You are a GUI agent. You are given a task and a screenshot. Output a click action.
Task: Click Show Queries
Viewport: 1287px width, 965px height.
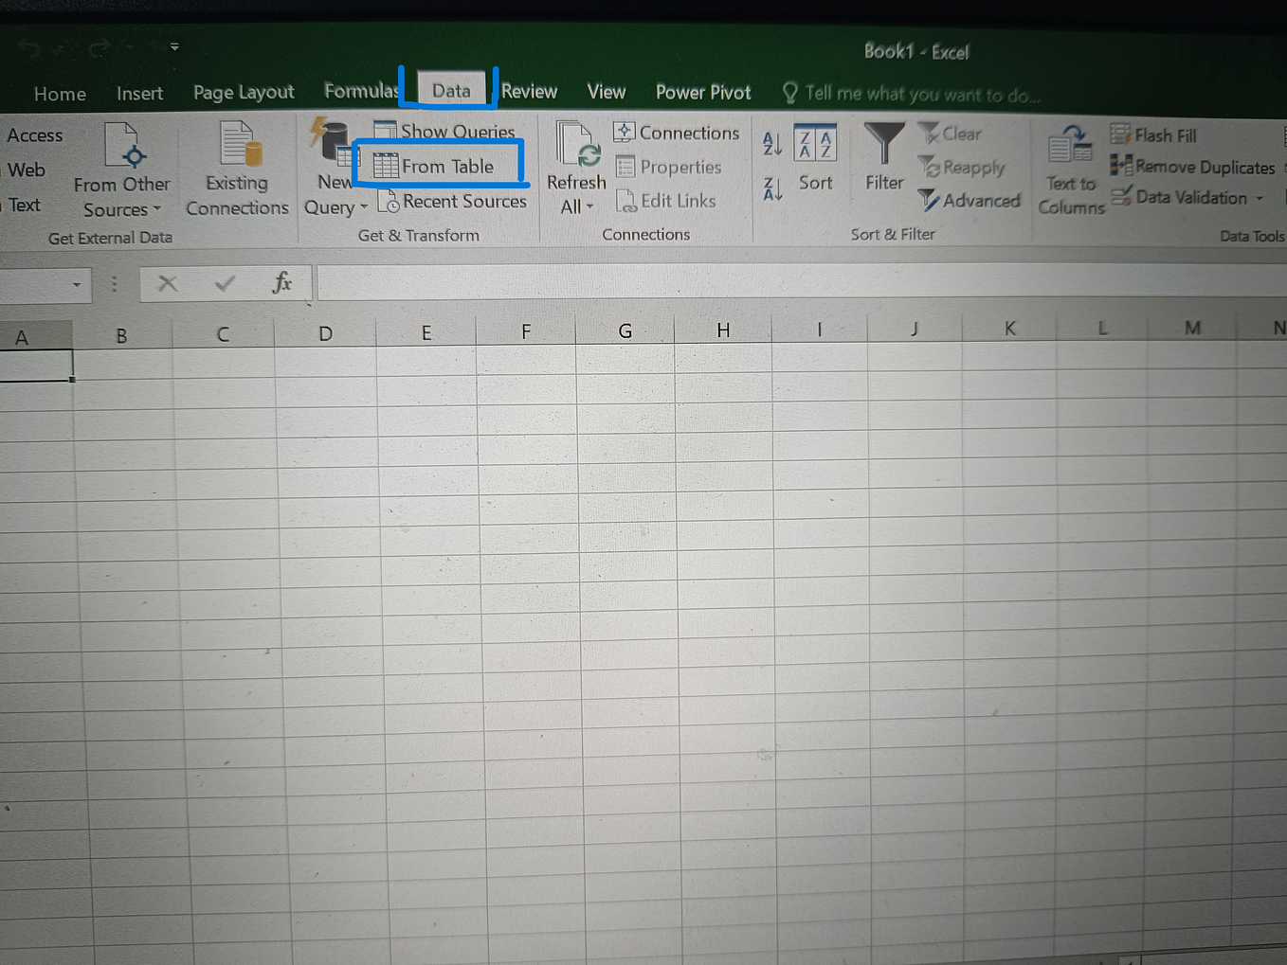pos(444,131)
